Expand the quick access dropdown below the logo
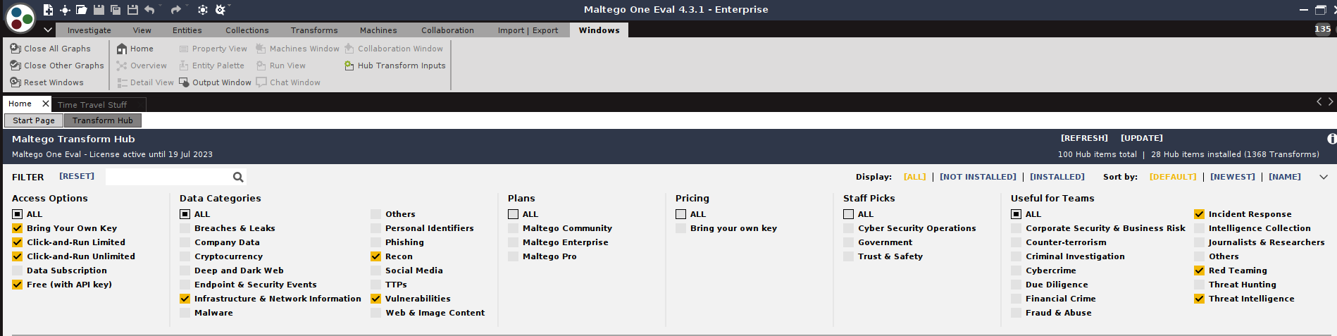Image resolution: width=1337 pixels, height=336 pixels. click(x=48, y=30)
